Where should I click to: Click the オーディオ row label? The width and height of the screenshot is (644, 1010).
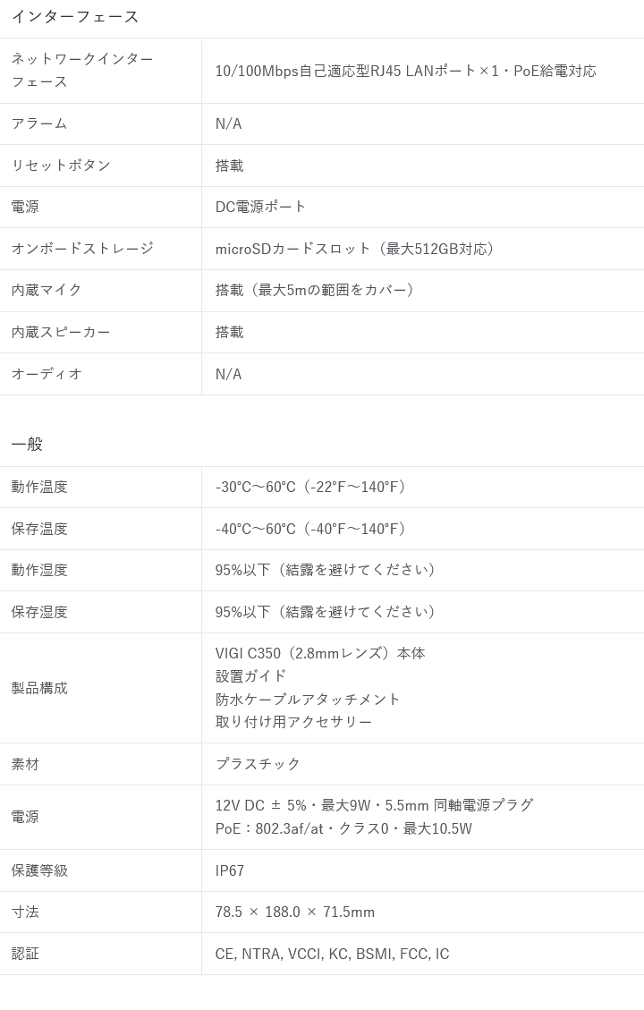point(47,374)
